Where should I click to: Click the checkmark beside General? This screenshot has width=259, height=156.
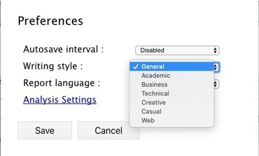(136, 67)
